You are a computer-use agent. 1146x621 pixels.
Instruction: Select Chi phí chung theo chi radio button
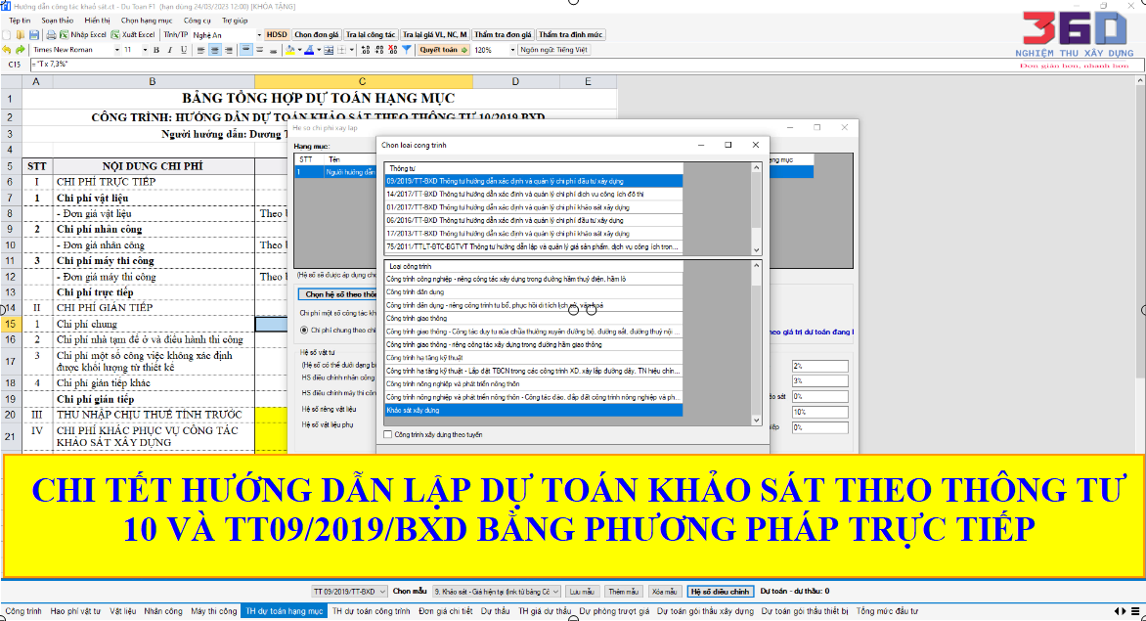coord(304,331)
